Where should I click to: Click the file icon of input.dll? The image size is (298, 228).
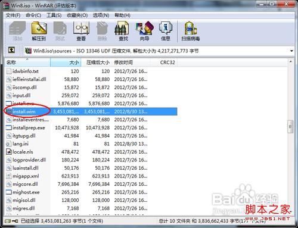[9, 95]
